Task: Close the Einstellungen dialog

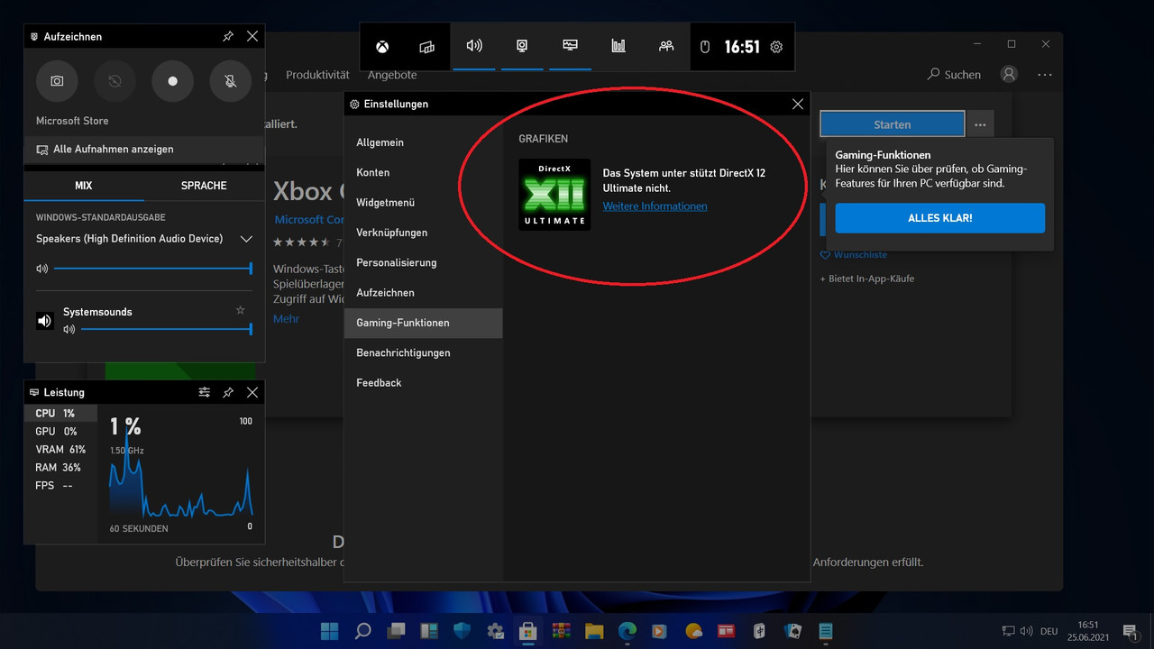Action: pos(797,104)
